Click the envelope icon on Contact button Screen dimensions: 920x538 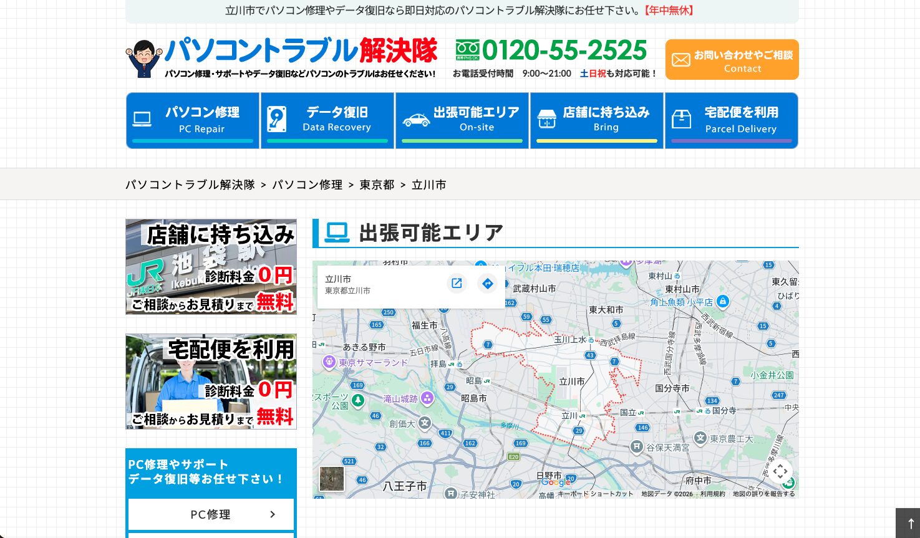click(681, 59)
